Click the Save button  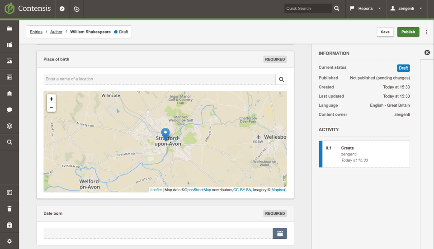pyautogui.click(x=385, y=32)
